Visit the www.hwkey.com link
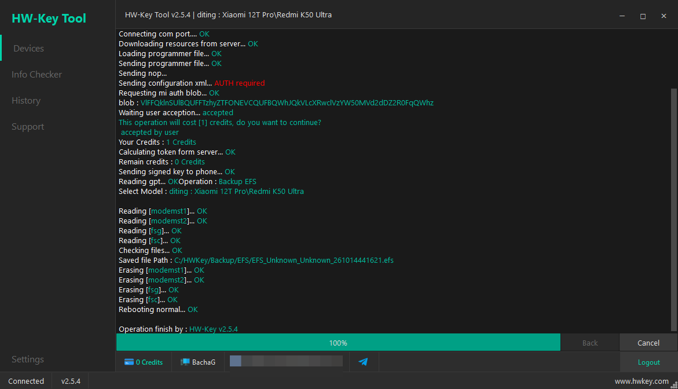The width and height of the screenshot is (678, 389). pyautogui.click(x=642, y=381)
